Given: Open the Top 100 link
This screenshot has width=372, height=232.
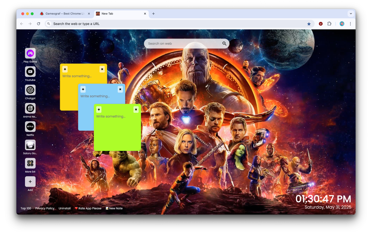Looking at the screenshot, I should pyautogui.click(x=26, y=208).
